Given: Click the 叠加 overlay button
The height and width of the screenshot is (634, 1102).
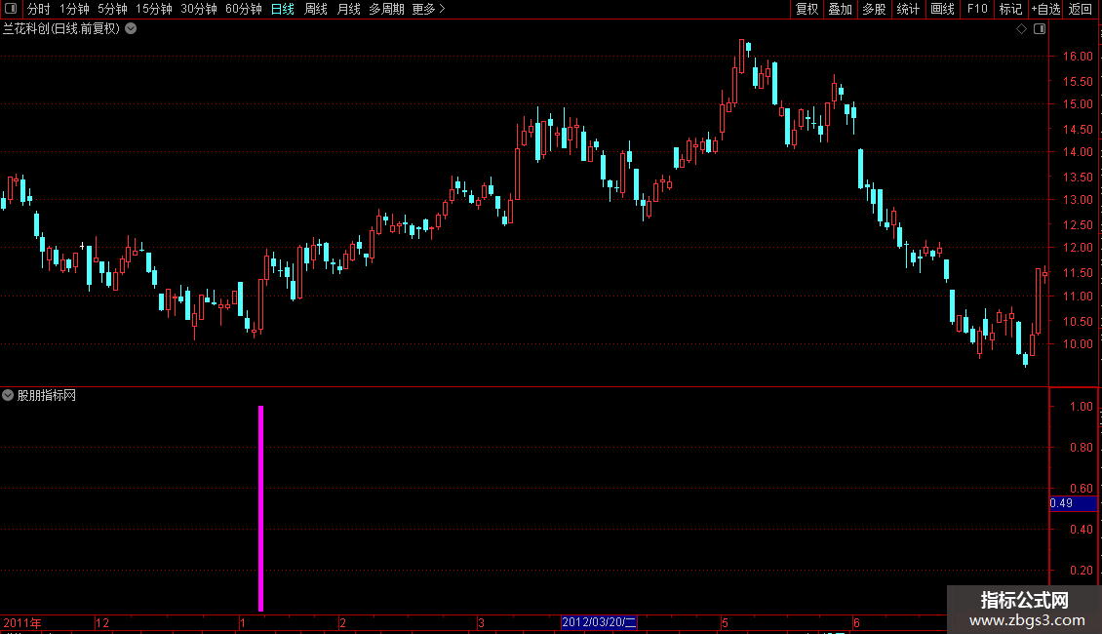Looking at the screenshot, I should click(840, 9).
